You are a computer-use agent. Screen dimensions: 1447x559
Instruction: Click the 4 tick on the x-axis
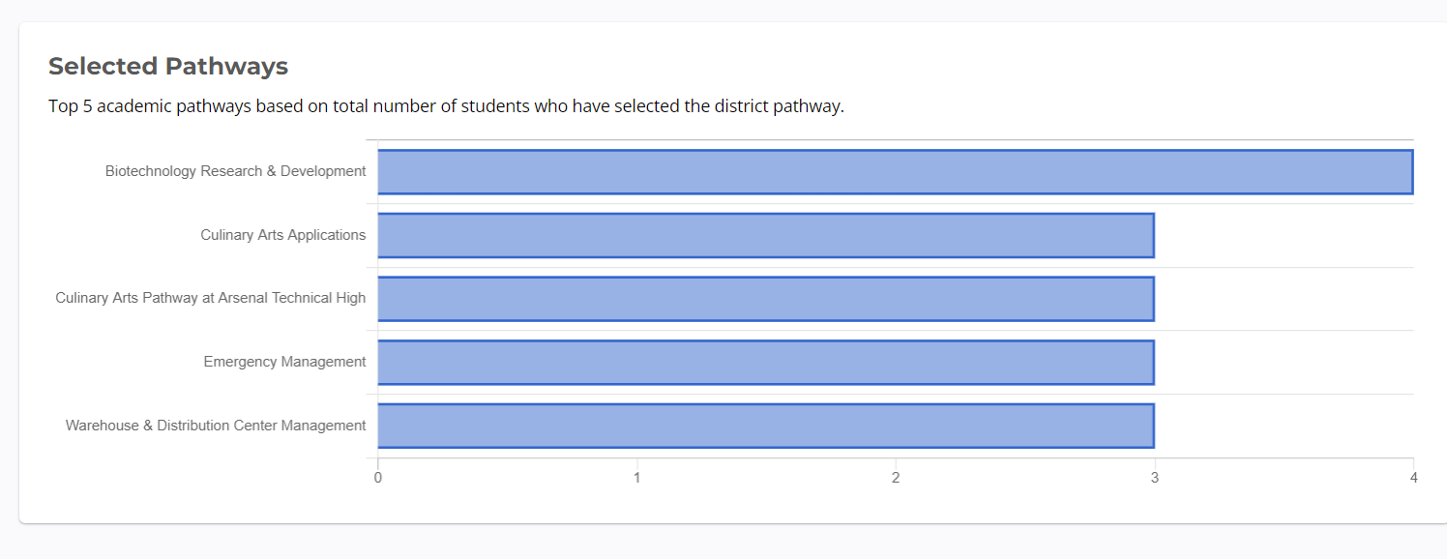[1413, 478]
